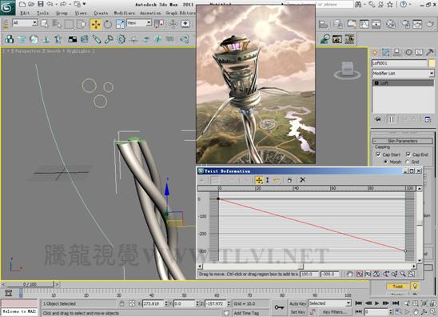Viewport: 438px width, 317px height.
Task: Select the Morph radio button
Action: click(x=386, y=162)
